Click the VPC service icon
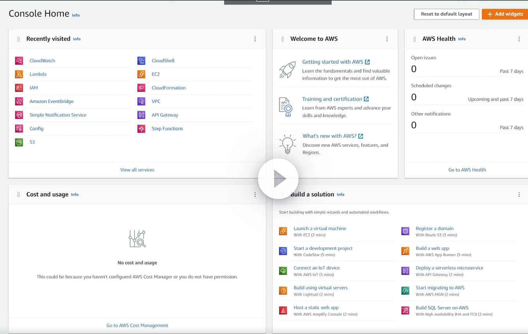Screen dimensions: 528x334 coord(141,102)
